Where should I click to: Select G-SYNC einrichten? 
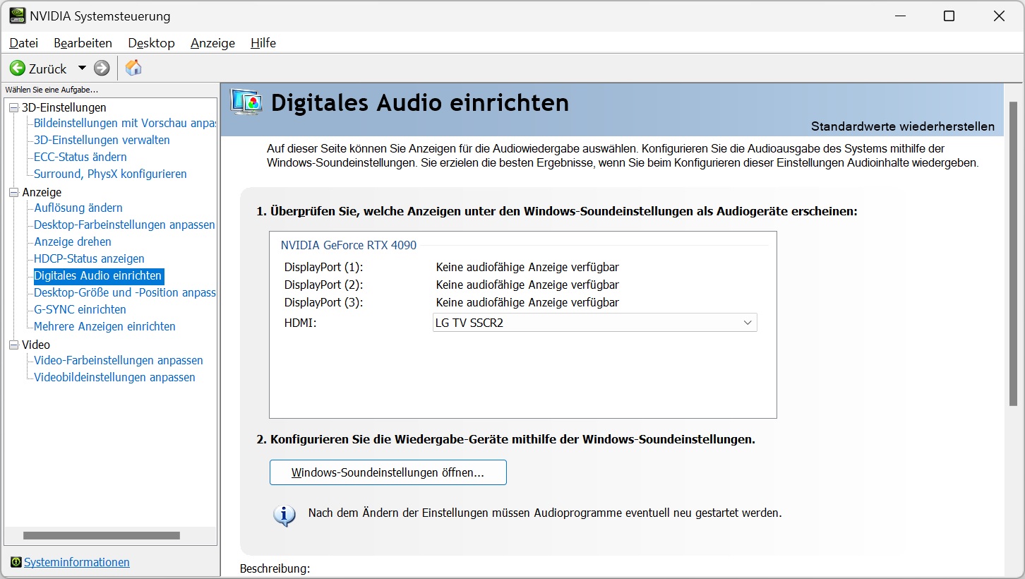coord(80,309)
